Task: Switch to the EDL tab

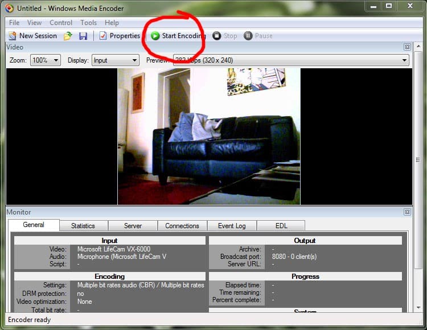Action: 281,226
